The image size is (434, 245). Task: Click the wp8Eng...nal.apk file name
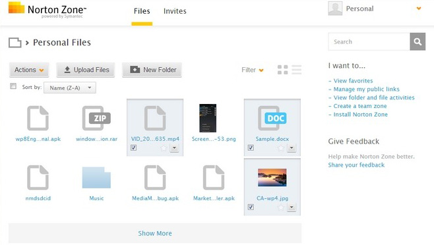coord(38,139)
